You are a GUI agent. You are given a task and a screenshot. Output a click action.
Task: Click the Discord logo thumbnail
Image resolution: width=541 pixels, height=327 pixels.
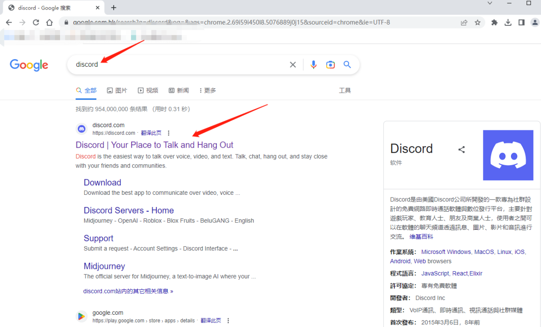click(x=508, y=155)
